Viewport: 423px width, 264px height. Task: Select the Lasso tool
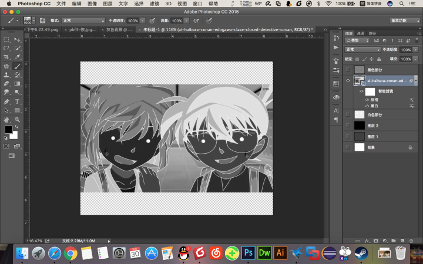6,48
